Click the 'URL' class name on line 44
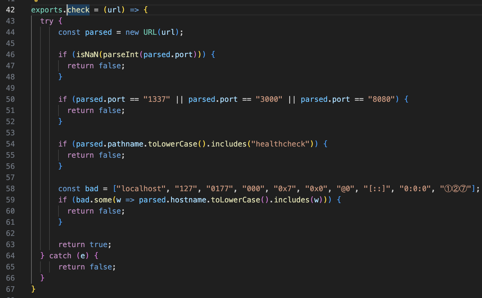The width and height of the screenshot is (482, 298). click(150, 32)
